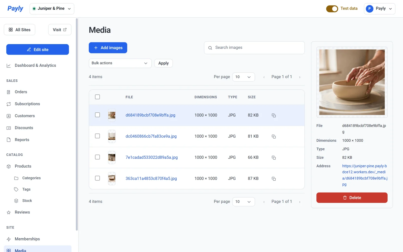Screen dimensions: 403x252
Task: Click the Add images button
Action: [108, 48]
